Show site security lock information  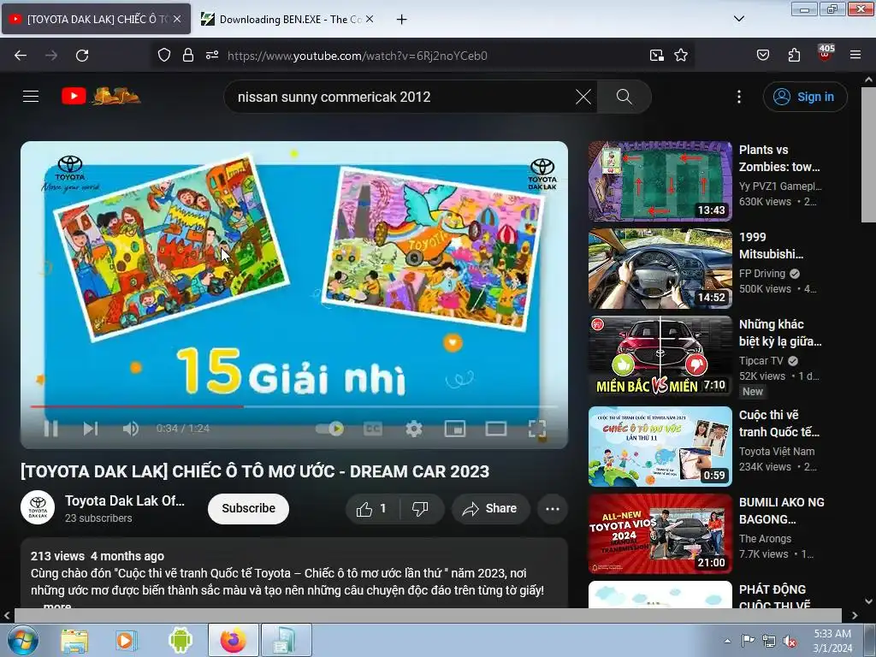tap(188, 55)
